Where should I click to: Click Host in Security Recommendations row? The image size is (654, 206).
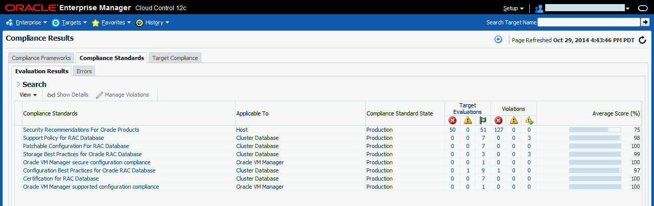click(x=242, y=130)
